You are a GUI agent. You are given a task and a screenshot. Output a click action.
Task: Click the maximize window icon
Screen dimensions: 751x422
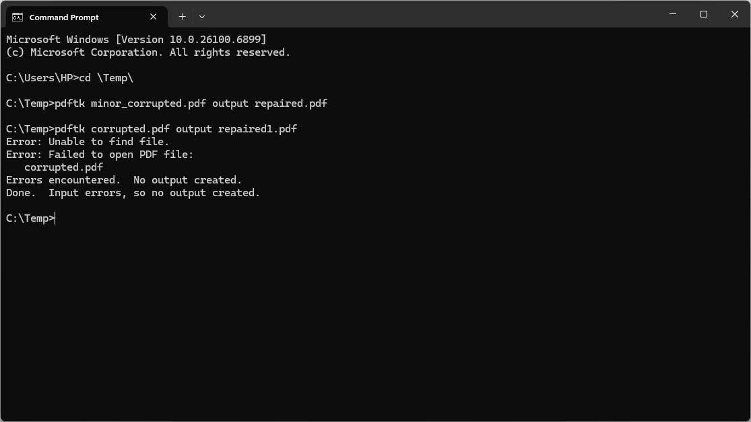pyautogui.click(x=703, y=13)
